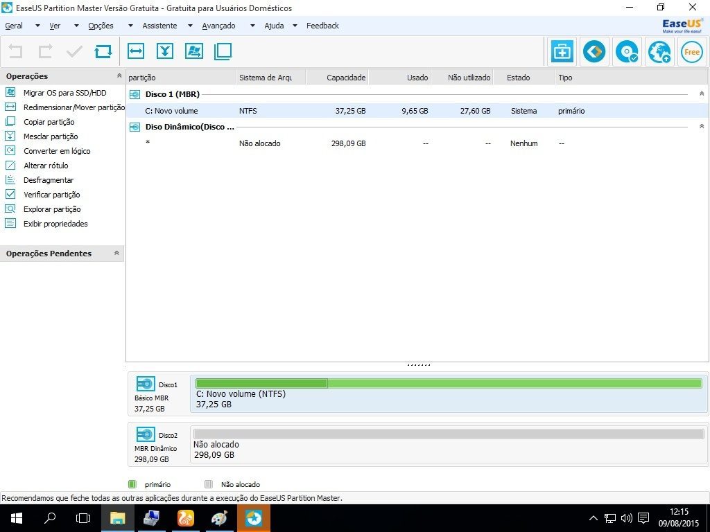Click the green primário legend swatch
This screenshot has width=710, height=532.
click(x=132, y=484)
